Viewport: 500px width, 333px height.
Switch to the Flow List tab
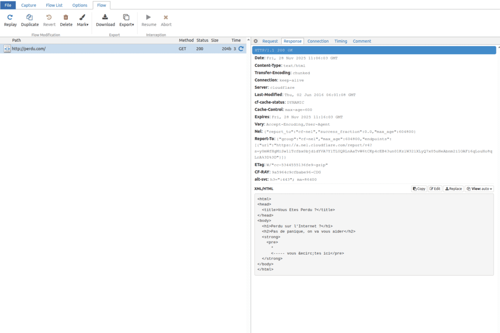54,5
